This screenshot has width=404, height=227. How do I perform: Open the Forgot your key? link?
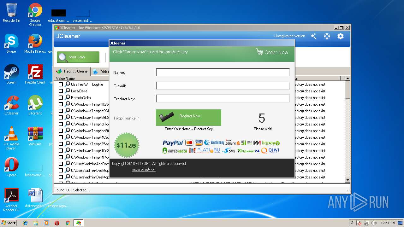tap(127, 118)
